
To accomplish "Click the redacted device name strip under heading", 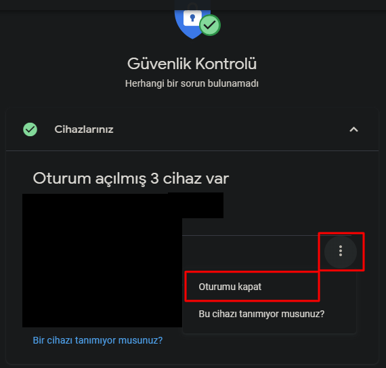I will tap(196, 205).
